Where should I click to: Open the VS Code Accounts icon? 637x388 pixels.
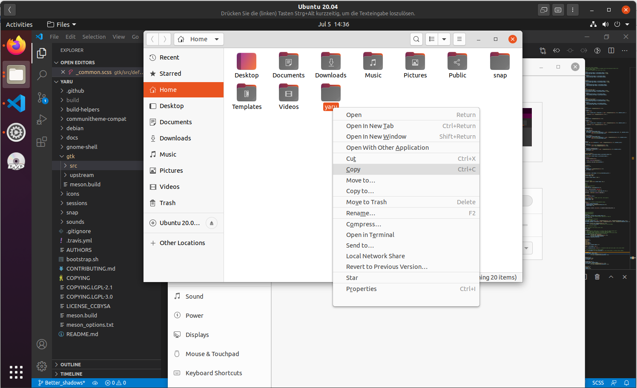pos(42,344)
